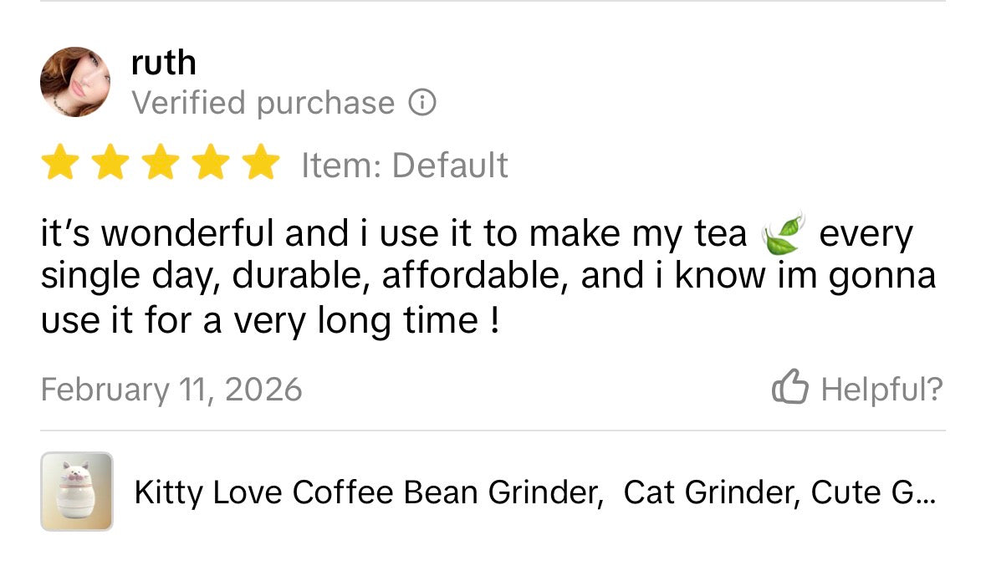Click the first yellow rating star
Image resolution: width=986 pixels, height=571 pixels.
(59, 163)
